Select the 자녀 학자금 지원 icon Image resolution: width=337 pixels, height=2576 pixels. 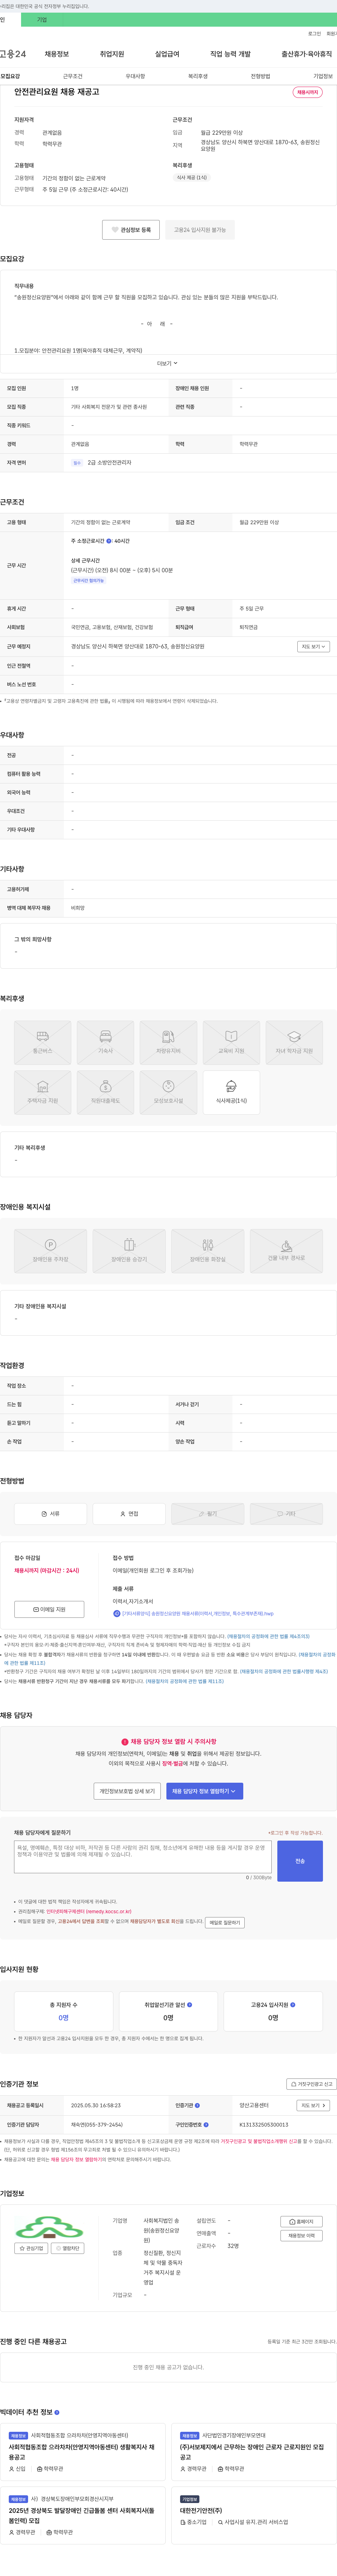(x=294, y=1043)
